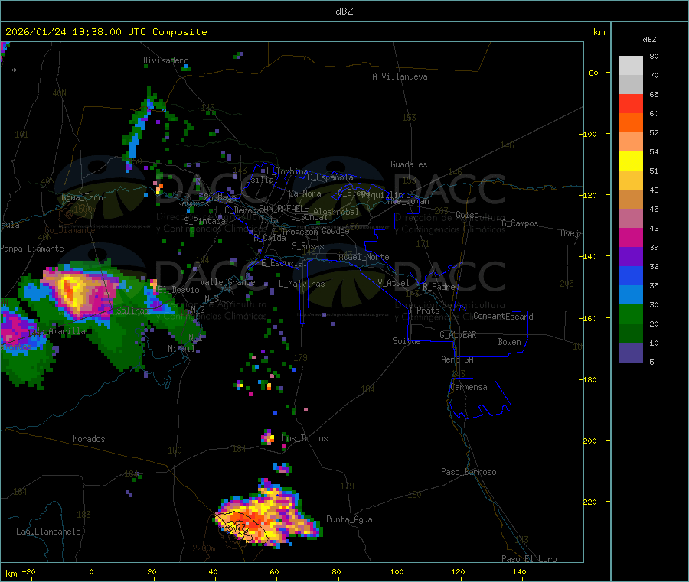Click the Paso El Loro label
Image resolution: width=689 pixels, height=582 pixels.
529,559
